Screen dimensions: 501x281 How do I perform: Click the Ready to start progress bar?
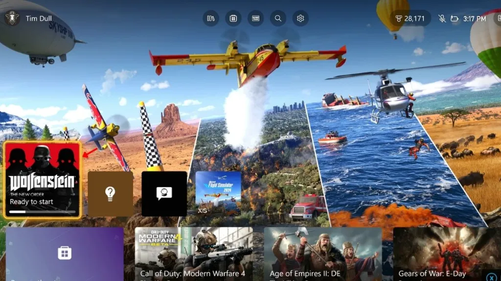click(x=42, y=212)
